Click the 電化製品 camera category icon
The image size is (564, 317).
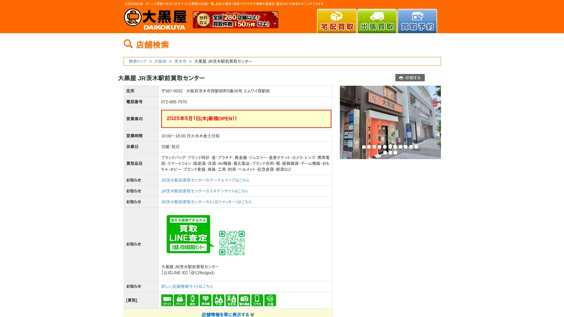244,300
